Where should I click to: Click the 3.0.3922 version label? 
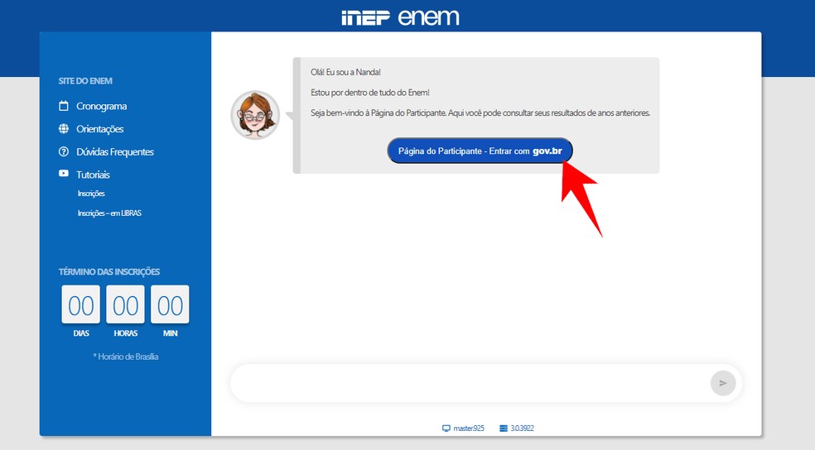click(522, 428)
